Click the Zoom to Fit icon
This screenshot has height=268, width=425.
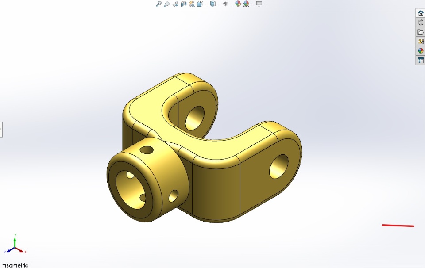tap(159, 4)
